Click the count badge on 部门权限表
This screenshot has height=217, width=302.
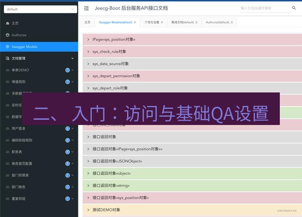pyautogui.click(x=67, y=175)
